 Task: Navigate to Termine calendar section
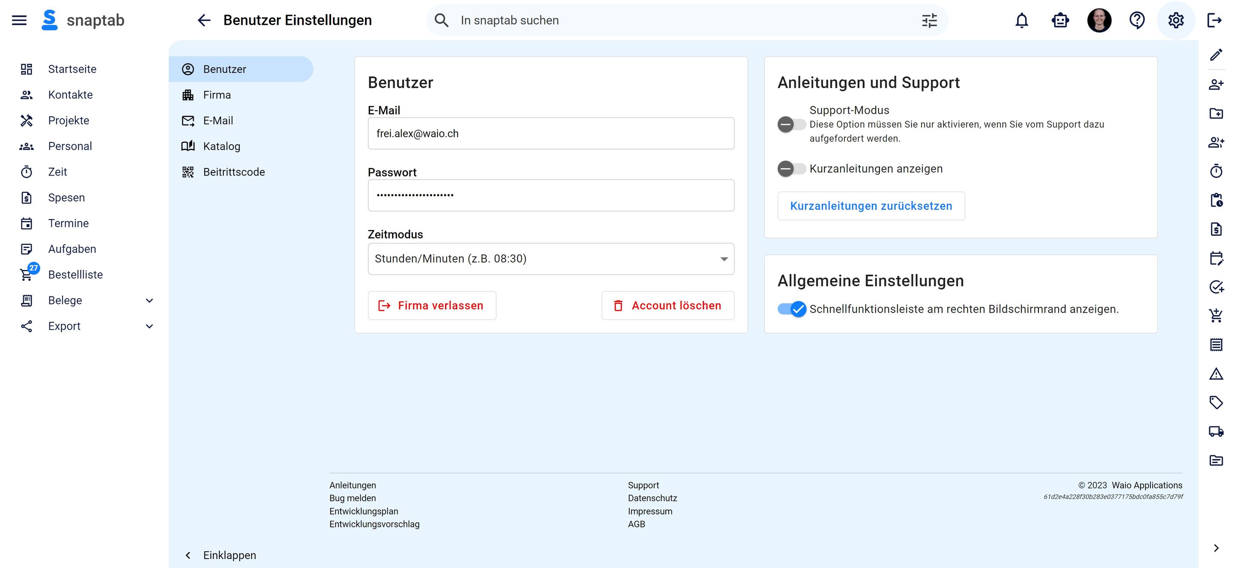(68, 224)
